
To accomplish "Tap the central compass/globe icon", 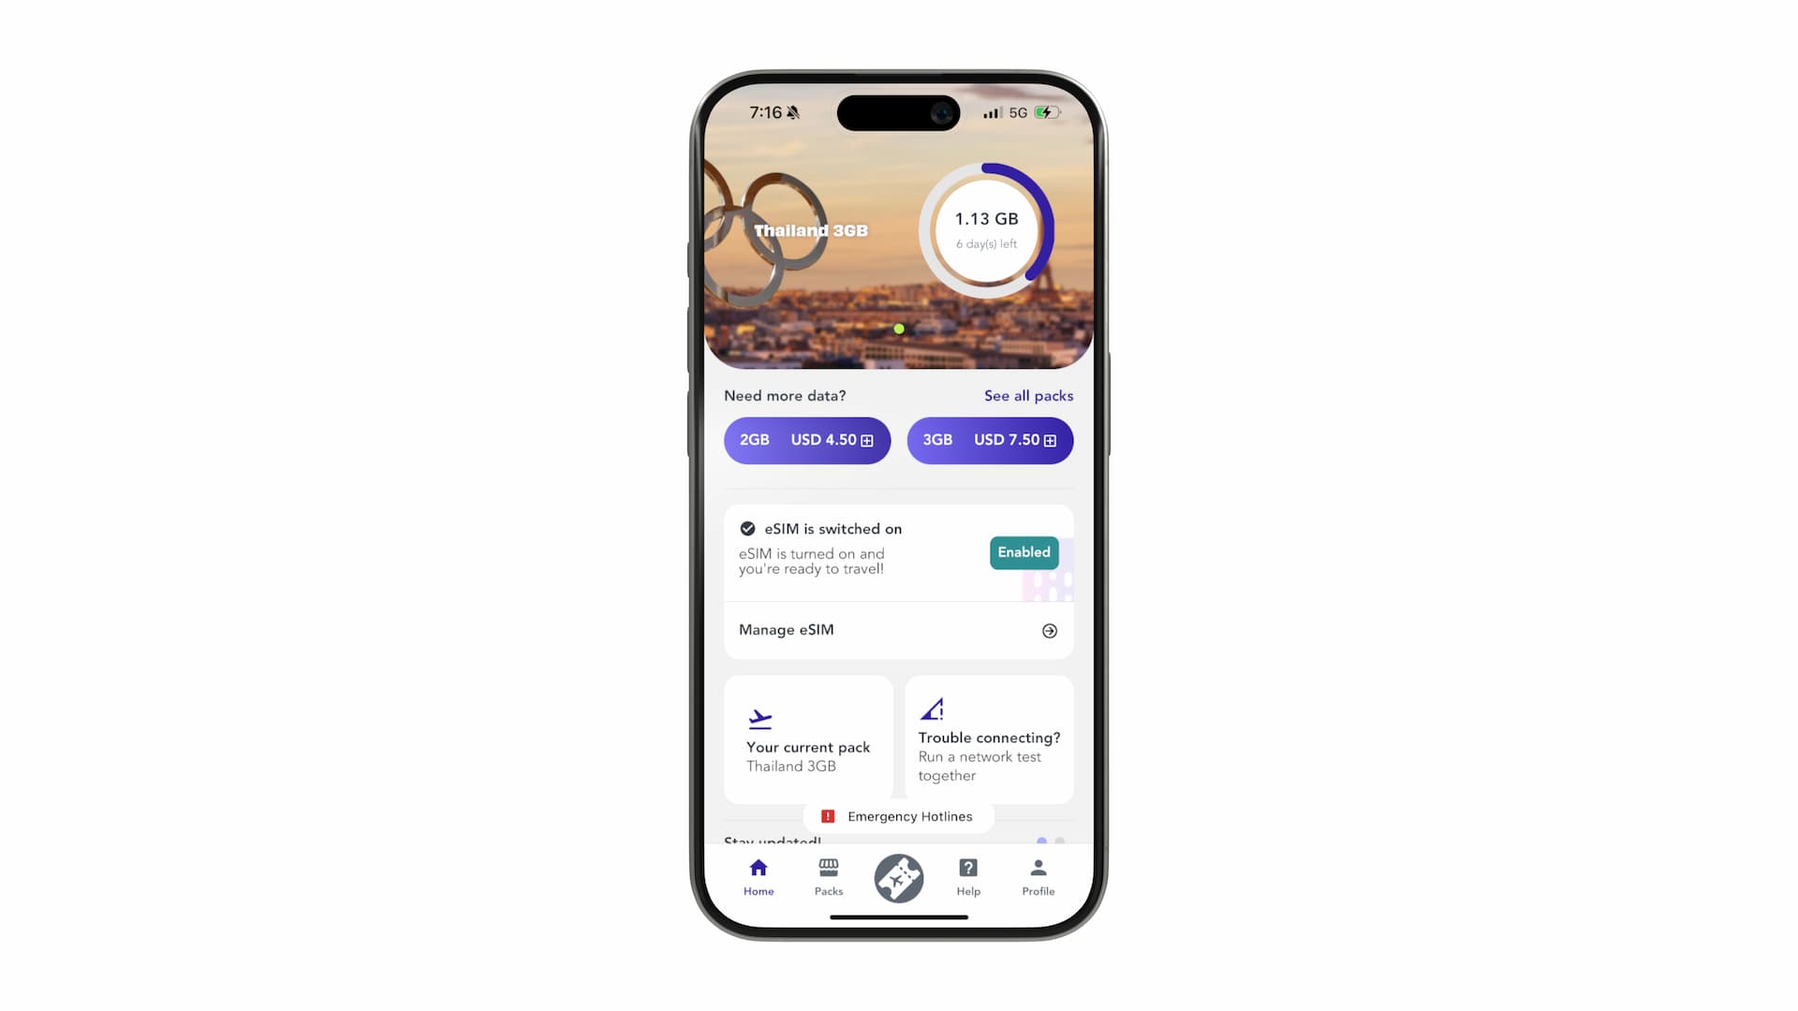I will [x=898, y=878].
